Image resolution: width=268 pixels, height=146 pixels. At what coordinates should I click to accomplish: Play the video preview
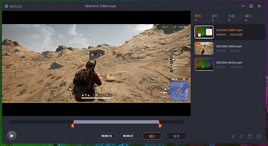12,136
